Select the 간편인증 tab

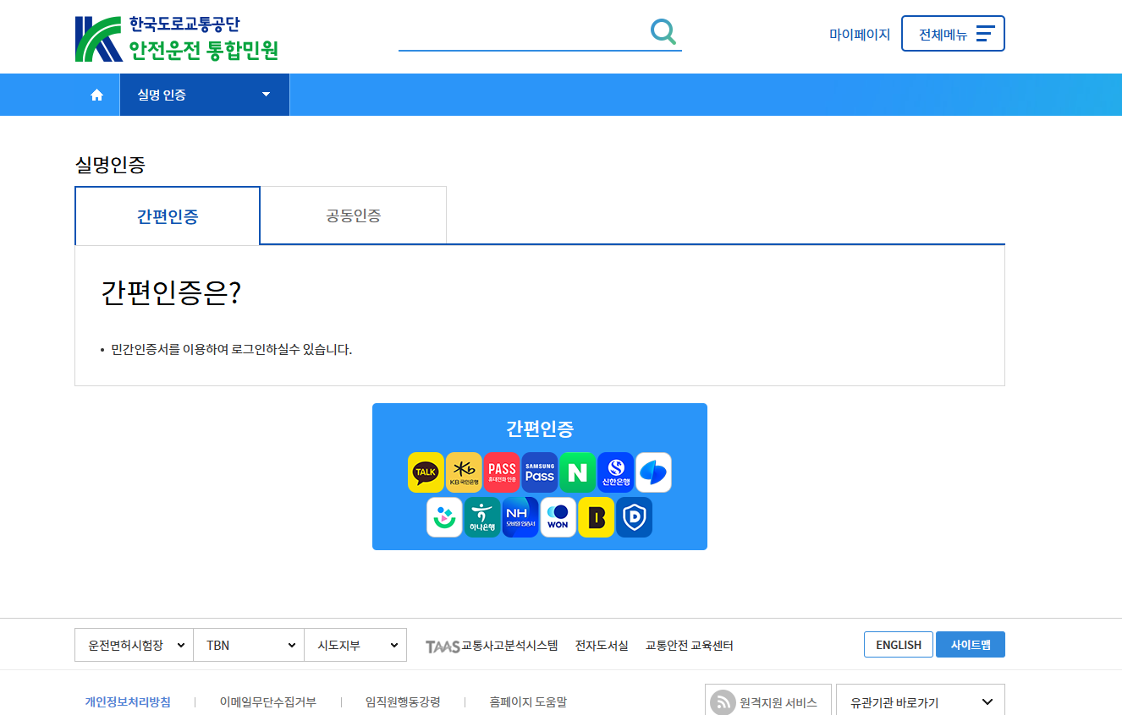pos(168,216)
